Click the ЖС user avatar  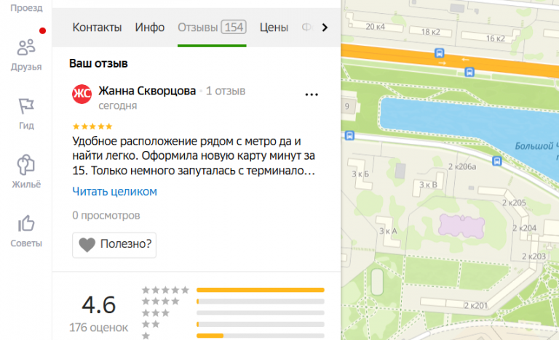click(82, 94)
